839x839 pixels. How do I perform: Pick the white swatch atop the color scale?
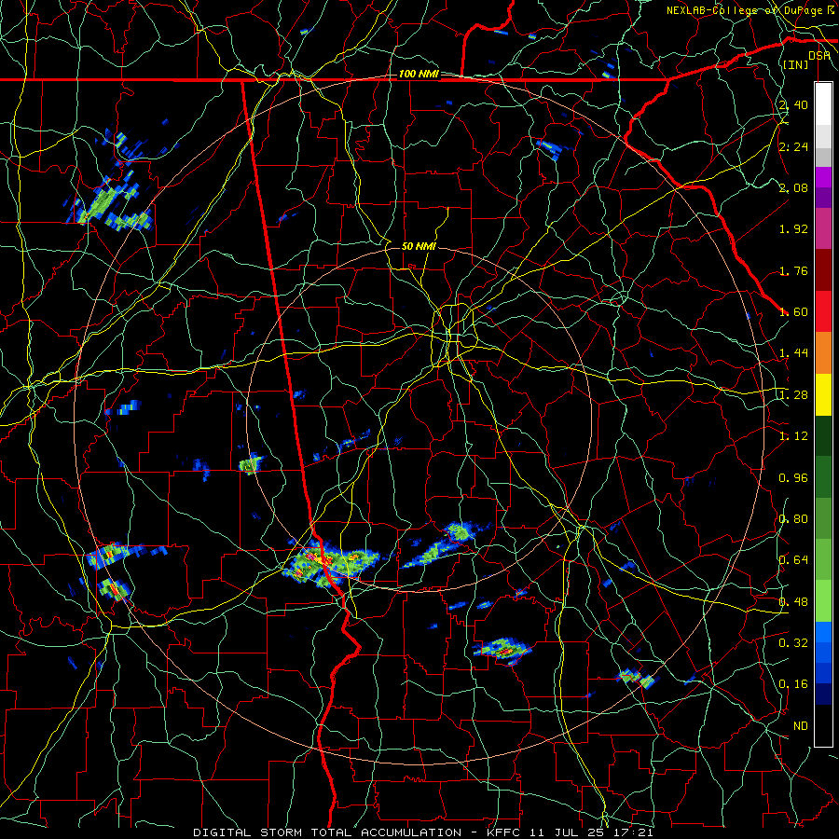coord(823,103)
